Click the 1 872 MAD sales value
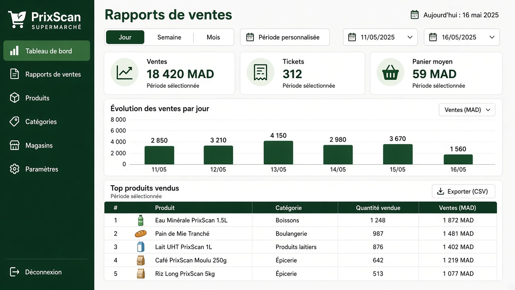515x290 pixels. coord(458,220)
